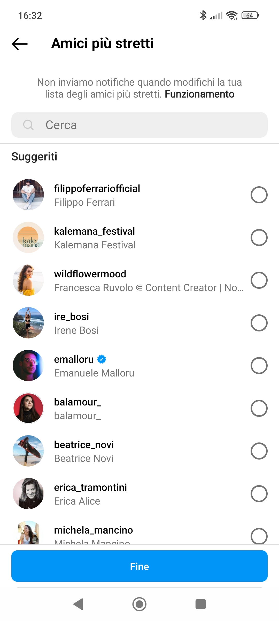Tap the battery status icon
The image size is (279, 621).
(x=250, y=16)
